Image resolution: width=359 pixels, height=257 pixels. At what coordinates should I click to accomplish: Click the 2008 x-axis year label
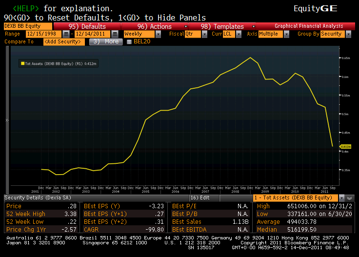point(235,192)
